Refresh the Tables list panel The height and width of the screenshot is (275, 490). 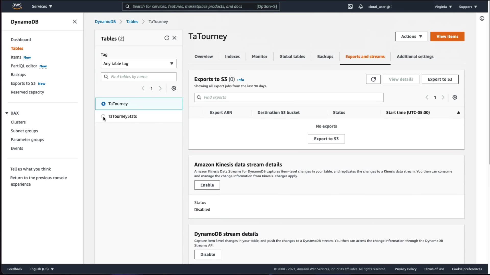(167, 38)
